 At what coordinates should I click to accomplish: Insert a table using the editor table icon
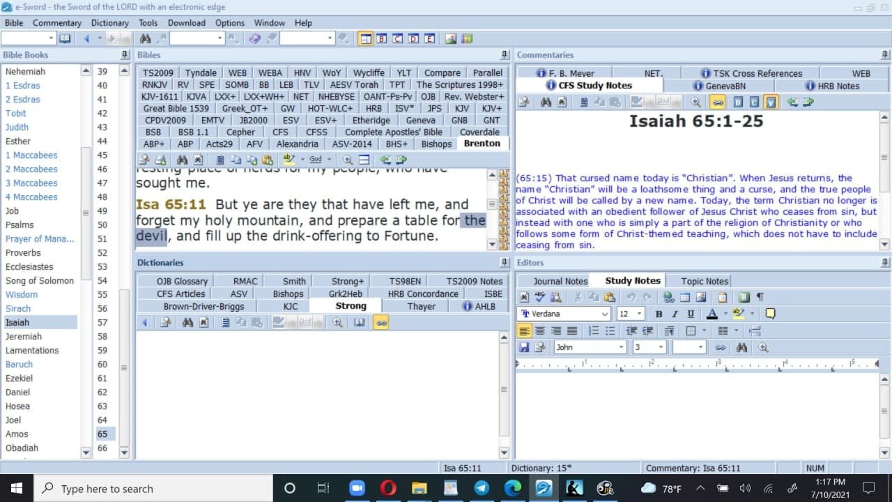pyautogui.click(x=684, y=298)
